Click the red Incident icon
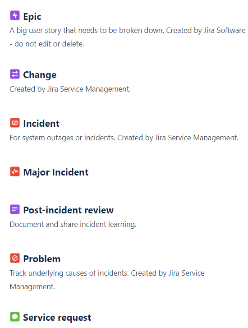Image resolution: width=248 pixels, height=328 pixels. pyautogui.click(x=14, y=123)
